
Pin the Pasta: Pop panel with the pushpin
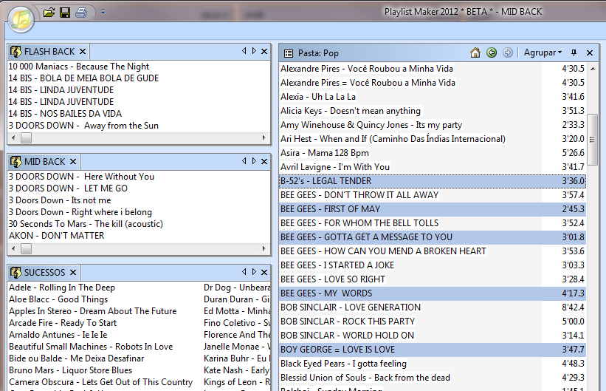coord(574,52)
